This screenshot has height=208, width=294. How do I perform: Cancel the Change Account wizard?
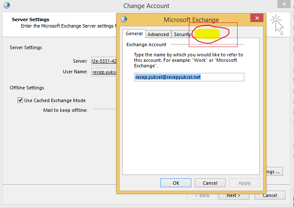coord(270,195)
